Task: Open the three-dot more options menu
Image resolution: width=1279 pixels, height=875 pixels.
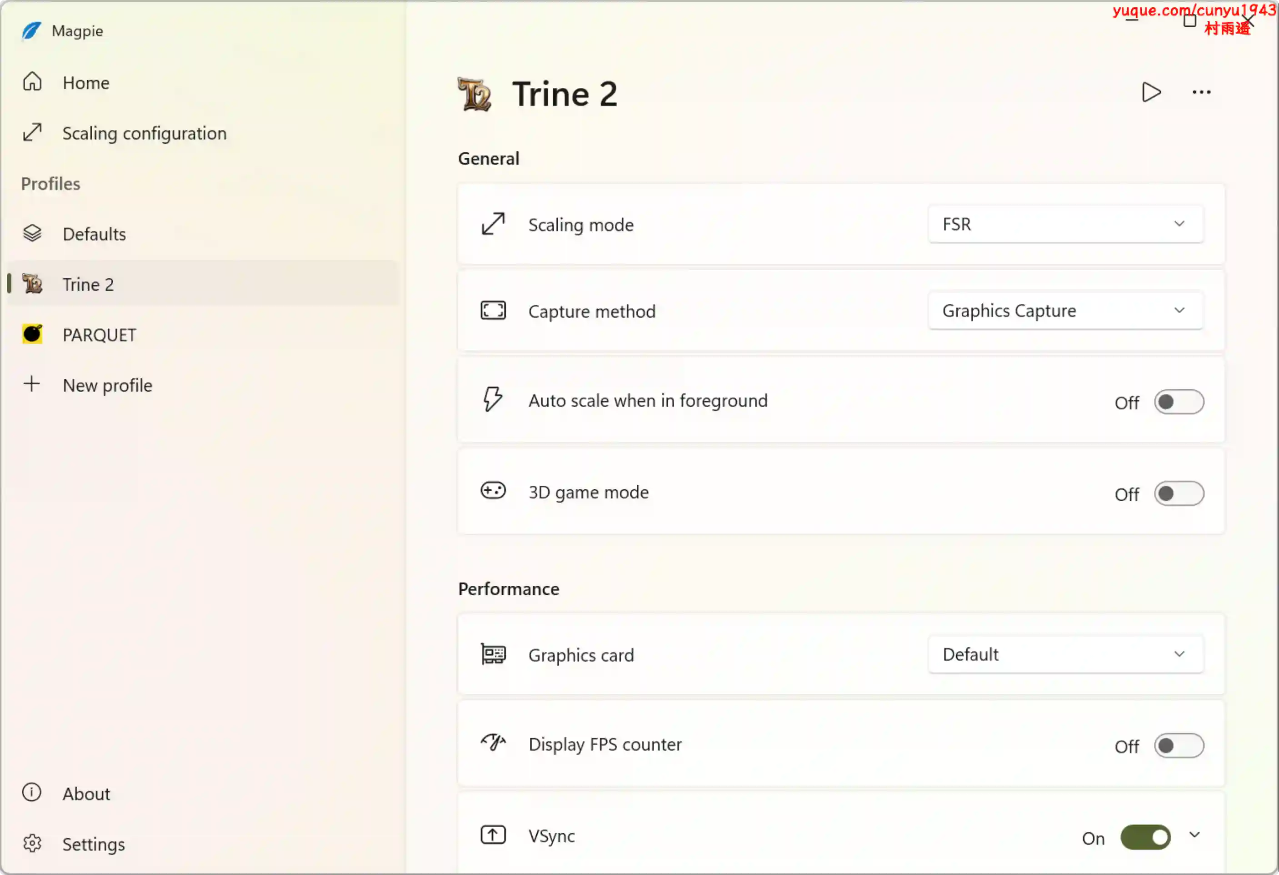Action: coord(1201,92)
